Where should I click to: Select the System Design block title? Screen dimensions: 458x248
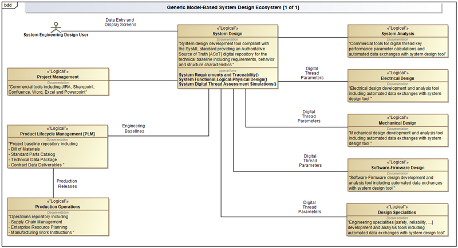227,33
